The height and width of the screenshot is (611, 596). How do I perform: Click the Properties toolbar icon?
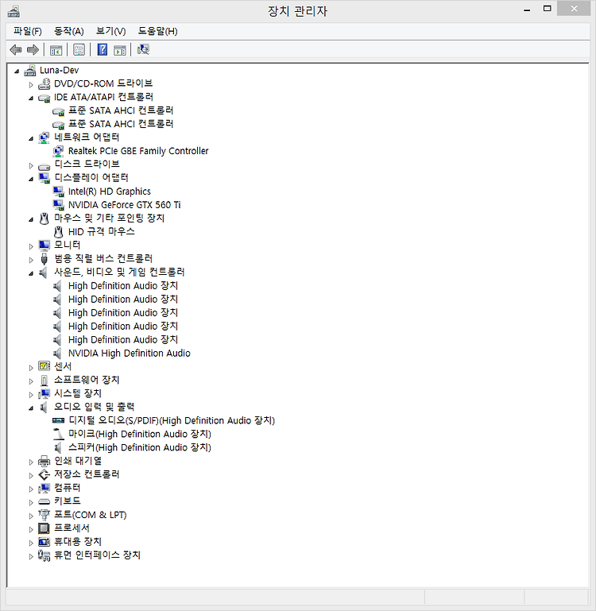[x=79, y=49]
